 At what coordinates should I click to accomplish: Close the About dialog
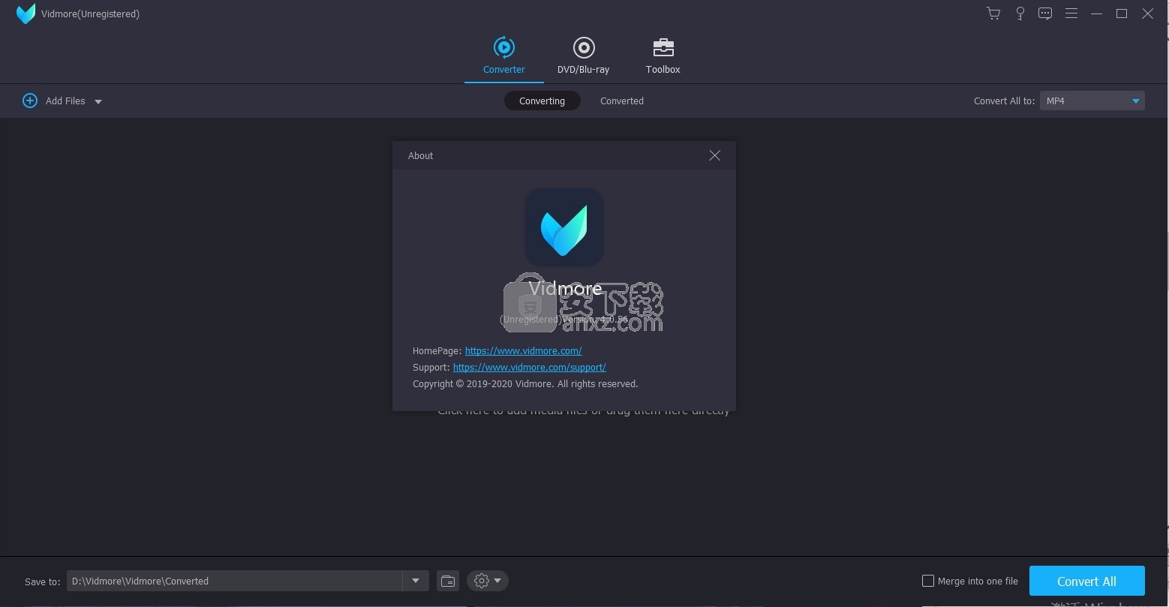point(714,155)
